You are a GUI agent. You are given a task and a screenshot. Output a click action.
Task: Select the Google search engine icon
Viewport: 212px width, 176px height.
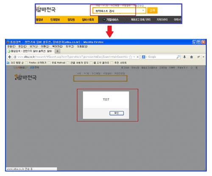tap(144, 57)
